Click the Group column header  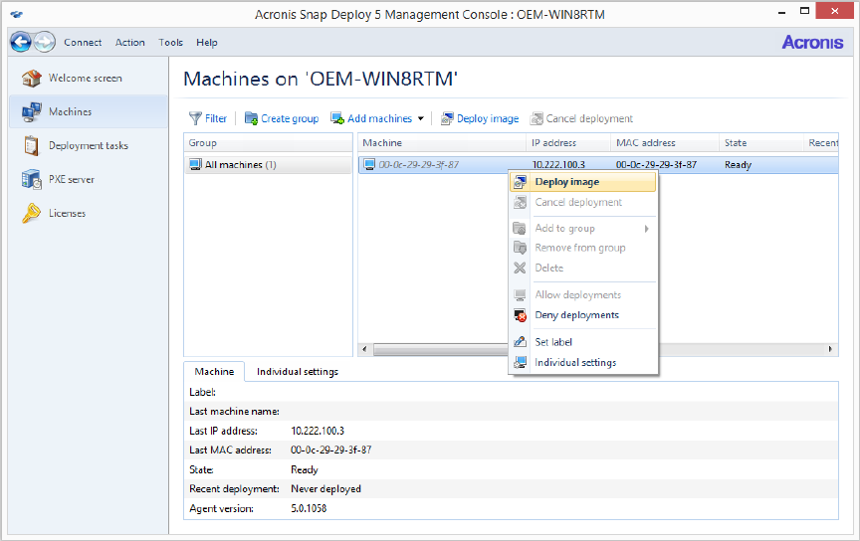[268, 143]
